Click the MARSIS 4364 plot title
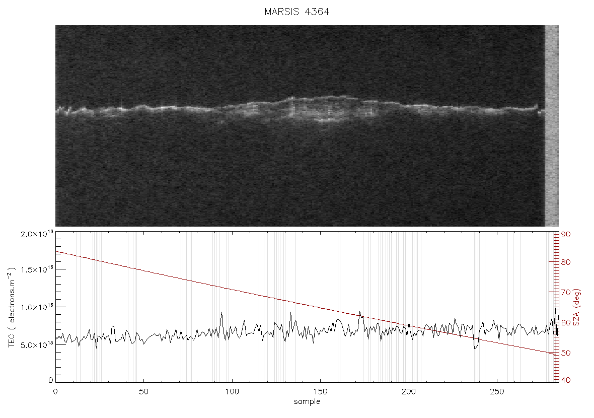 (x=296, y=12)
